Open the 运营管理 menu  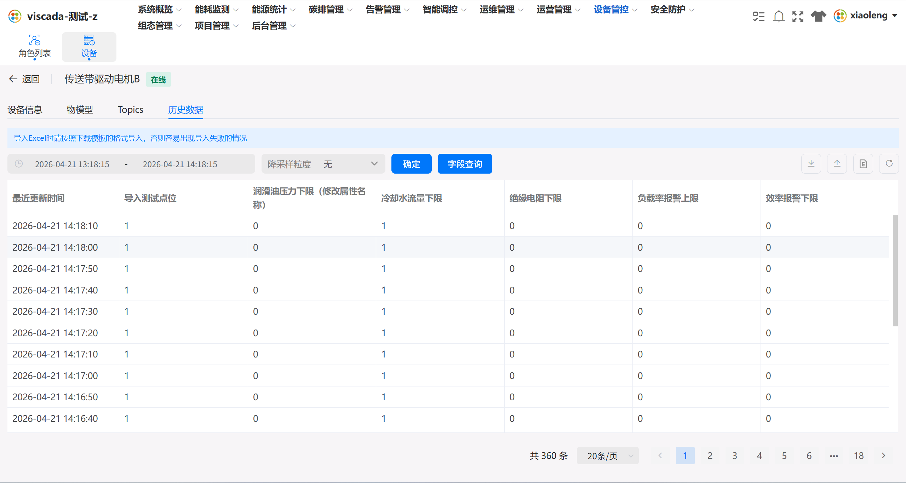[558, 10]
